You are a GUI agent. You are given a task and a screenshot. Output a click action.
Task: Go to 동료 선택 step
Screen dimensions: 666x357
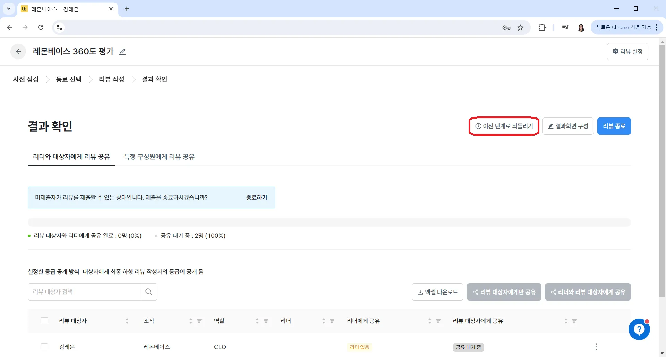click(69, 79)
